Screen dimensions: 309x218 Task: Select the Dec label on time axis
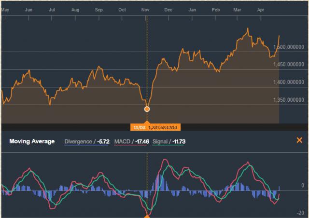(x=169, y=9)
